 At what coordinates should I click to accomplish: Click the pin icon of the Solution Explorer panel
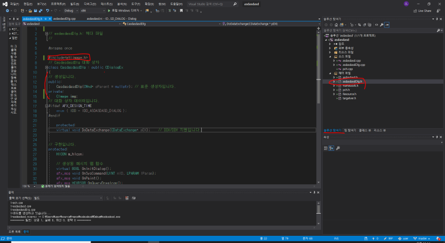point(437,19)
